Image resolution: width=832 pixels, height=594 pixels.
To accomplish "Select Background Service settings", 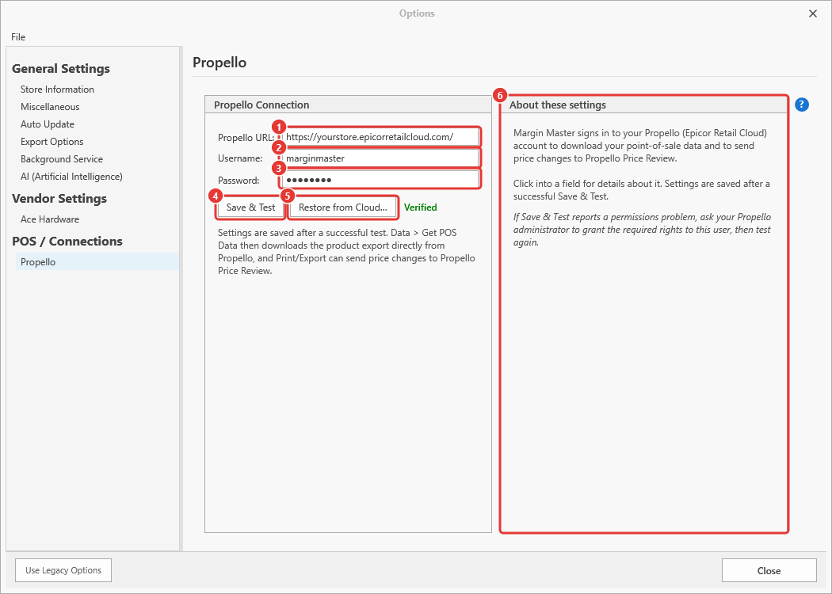I will click(x=62, y=159).
